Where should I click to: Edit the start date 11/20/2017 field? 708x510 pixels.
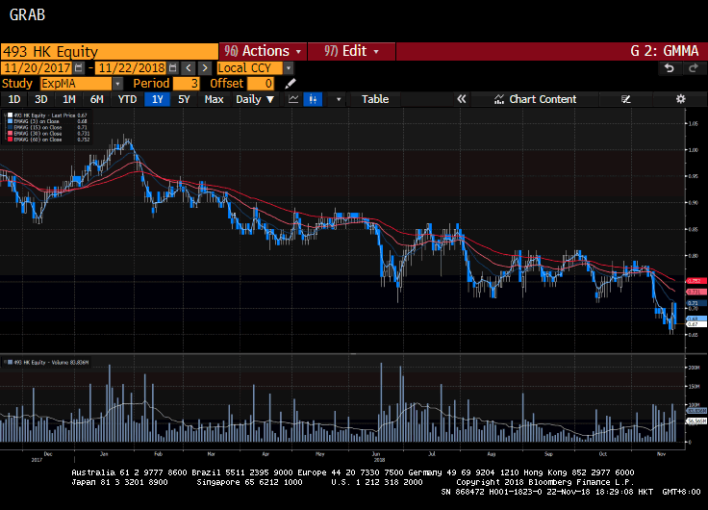tap(37, 68)
